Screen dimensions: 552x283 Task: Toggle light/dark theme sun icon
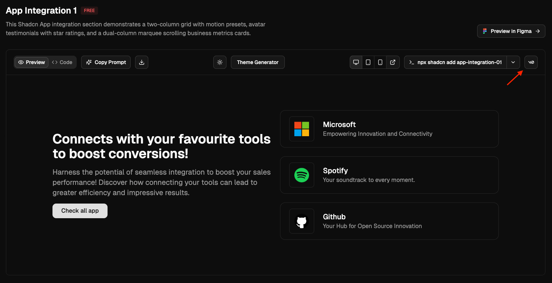point(220,62)
